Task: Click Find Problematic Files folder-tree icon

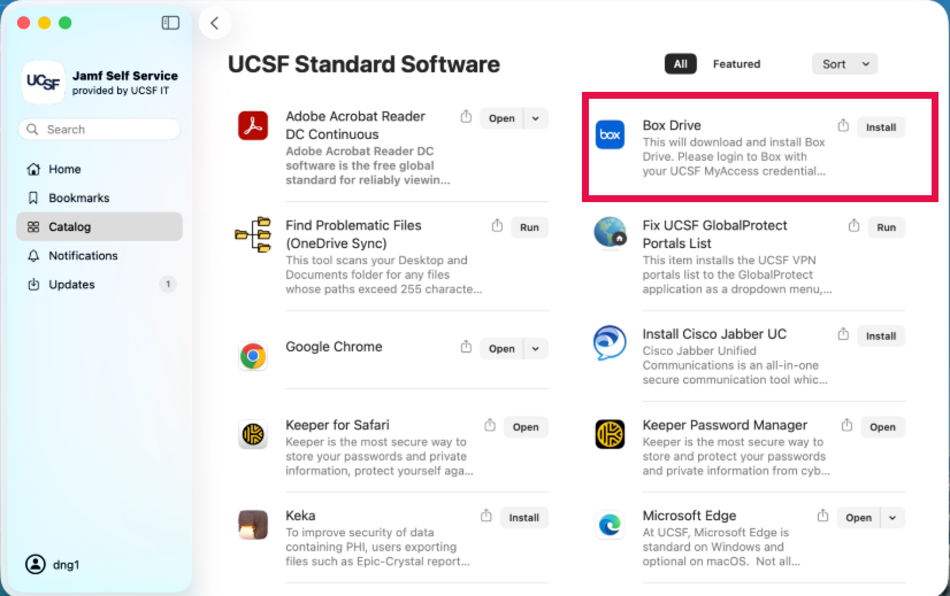Action: 253,234
